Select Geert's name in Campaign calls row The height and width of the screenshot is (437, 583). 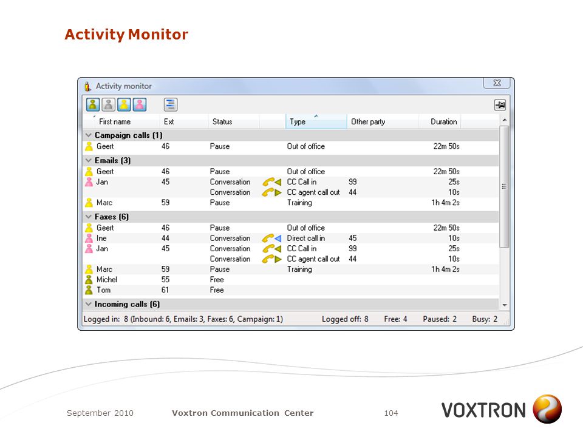point(105,146)
